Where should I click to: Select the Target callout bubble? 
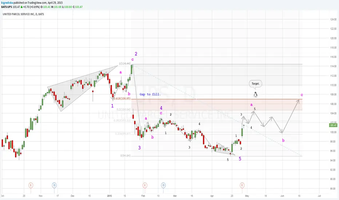pos(255,84)
